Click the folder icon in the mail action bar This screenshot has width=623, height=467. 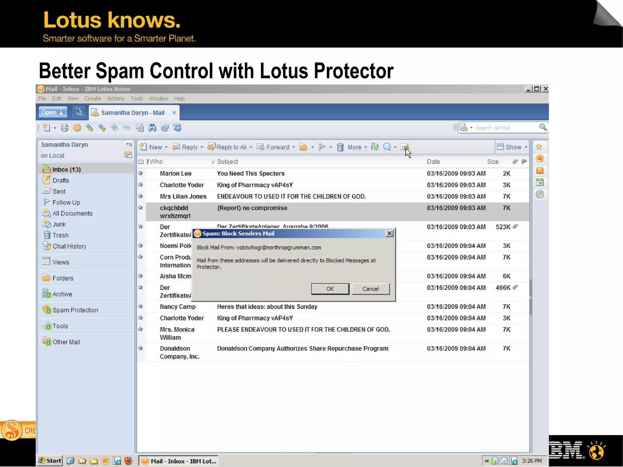tap(303, 147)
